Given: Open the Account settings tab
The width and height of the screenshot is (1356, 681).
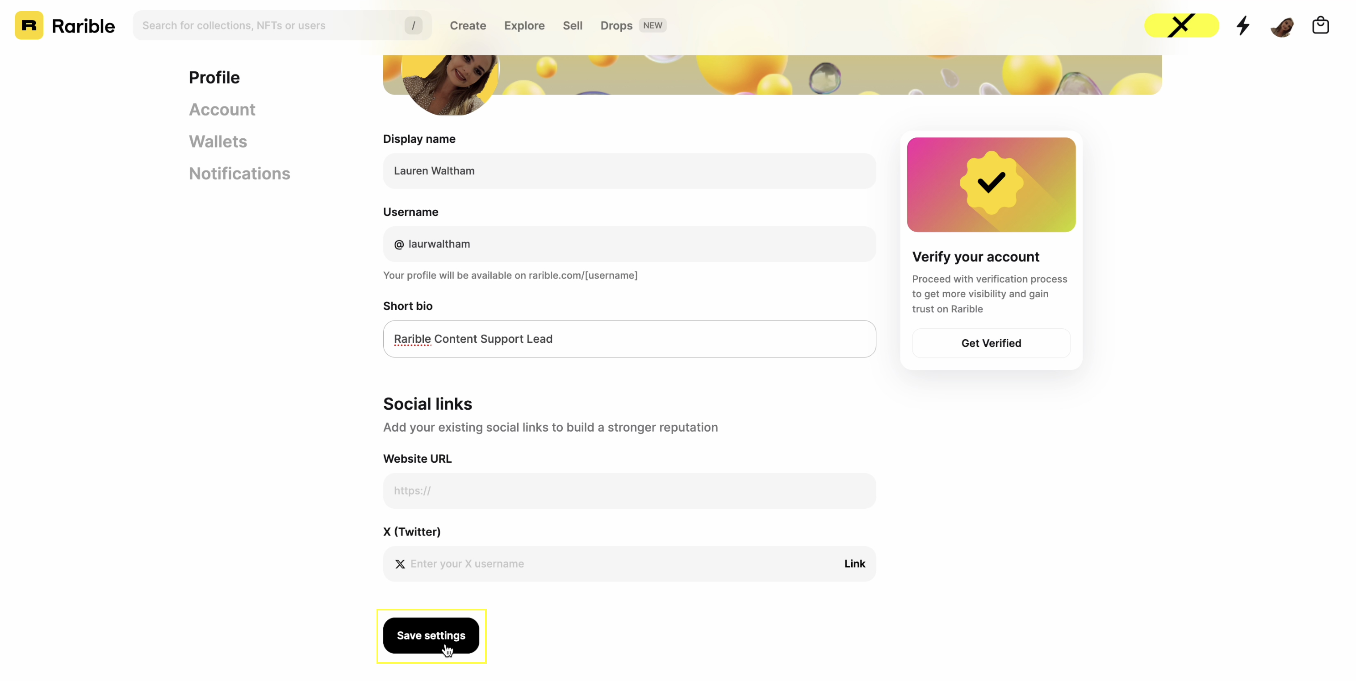Looking at the screenshot, I should point(222,109).
